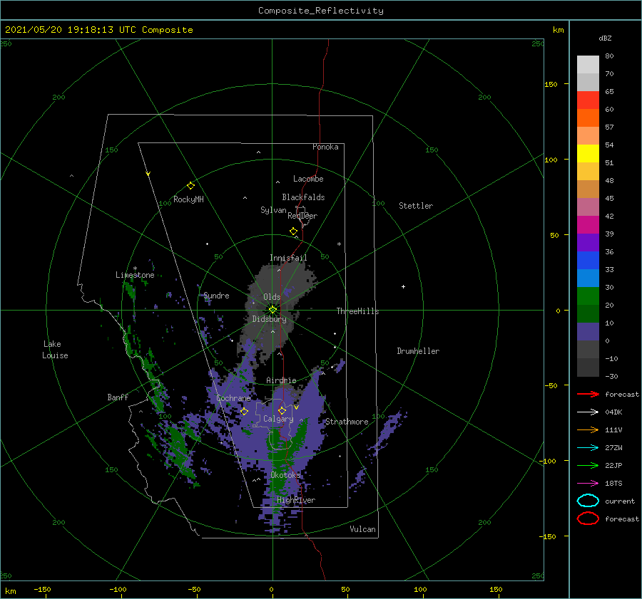Click the Okotoks town label

pyautogui.click(x=285, y=475)
